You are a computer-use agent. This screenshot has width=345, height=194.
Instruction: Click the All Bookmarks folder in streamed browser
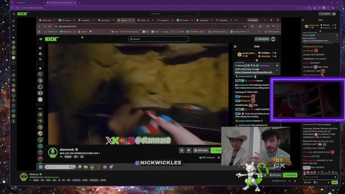[x=272, y=32]
